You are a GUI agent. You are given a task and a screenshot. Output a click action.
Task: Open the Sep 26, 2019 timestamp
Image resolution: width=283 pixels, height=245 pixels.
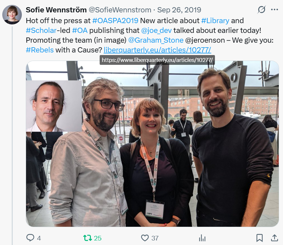click(x=179, y=10)
